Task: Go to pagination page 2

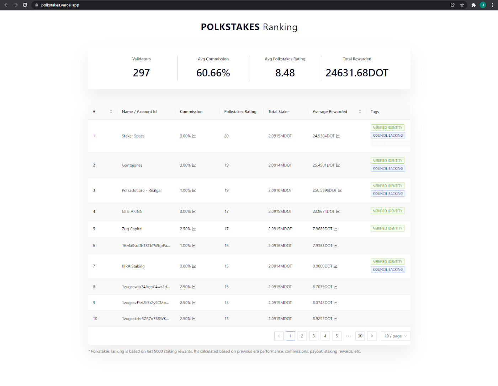Action: 302,336
